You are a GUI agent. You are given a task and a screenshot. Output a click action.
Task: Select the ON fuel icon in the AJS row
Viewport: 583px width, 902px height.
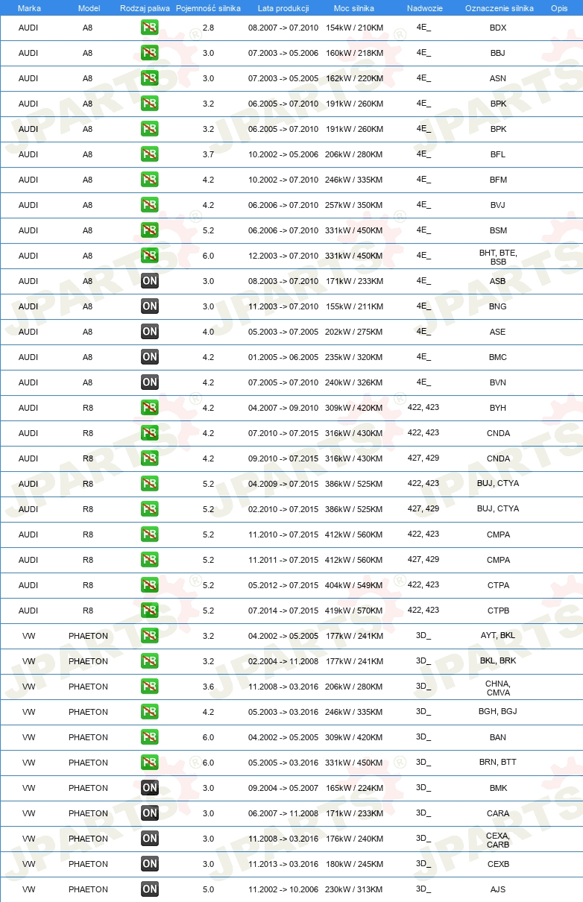pyautogui.click(x=150, y=889)
